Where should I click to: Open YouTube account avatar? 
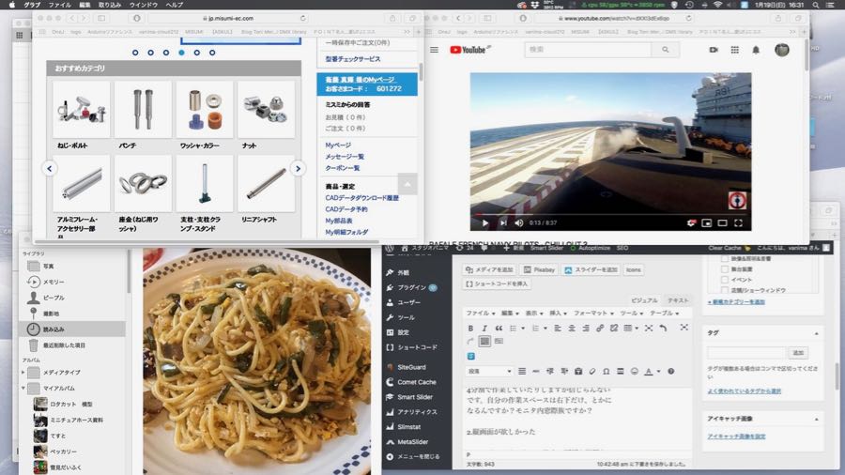coord(782,50)
